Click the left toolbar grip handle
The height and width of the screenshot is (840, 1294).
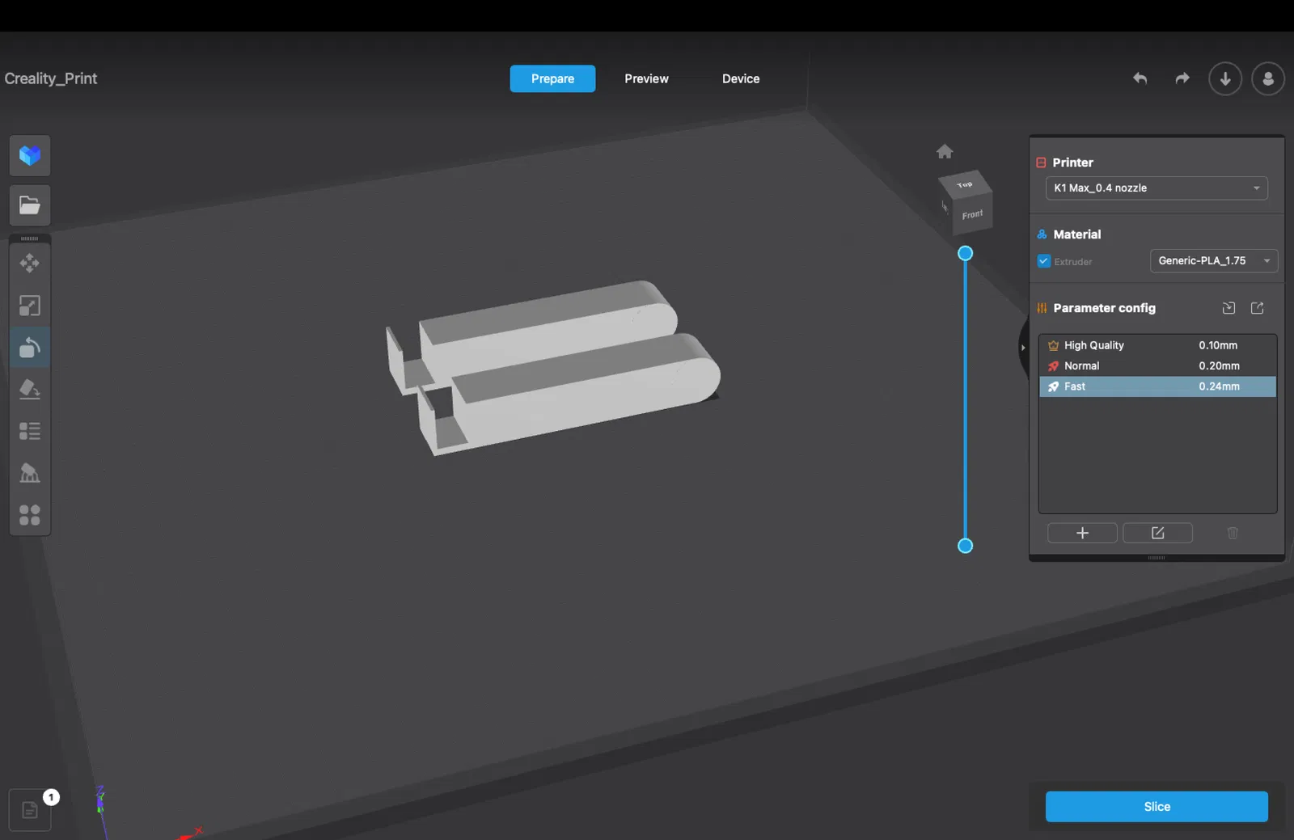30,238
